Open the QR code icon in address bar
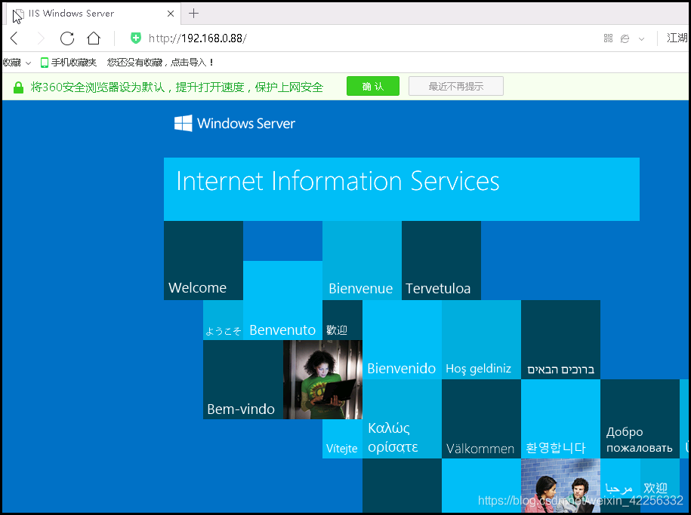Screen dimensions: 691x515 [608, 38]
